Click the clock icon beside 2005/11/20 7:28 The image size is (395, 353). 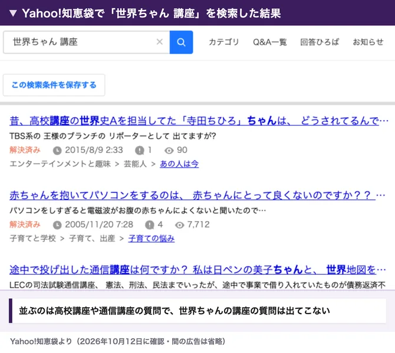tap(57, 225)
